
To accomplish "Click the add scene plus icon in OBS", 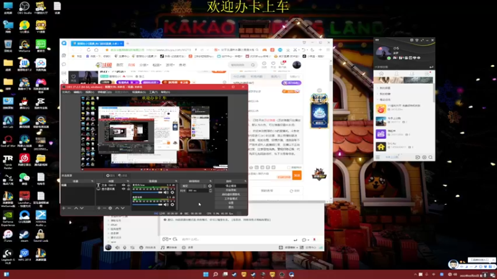I will pos(64,208).
